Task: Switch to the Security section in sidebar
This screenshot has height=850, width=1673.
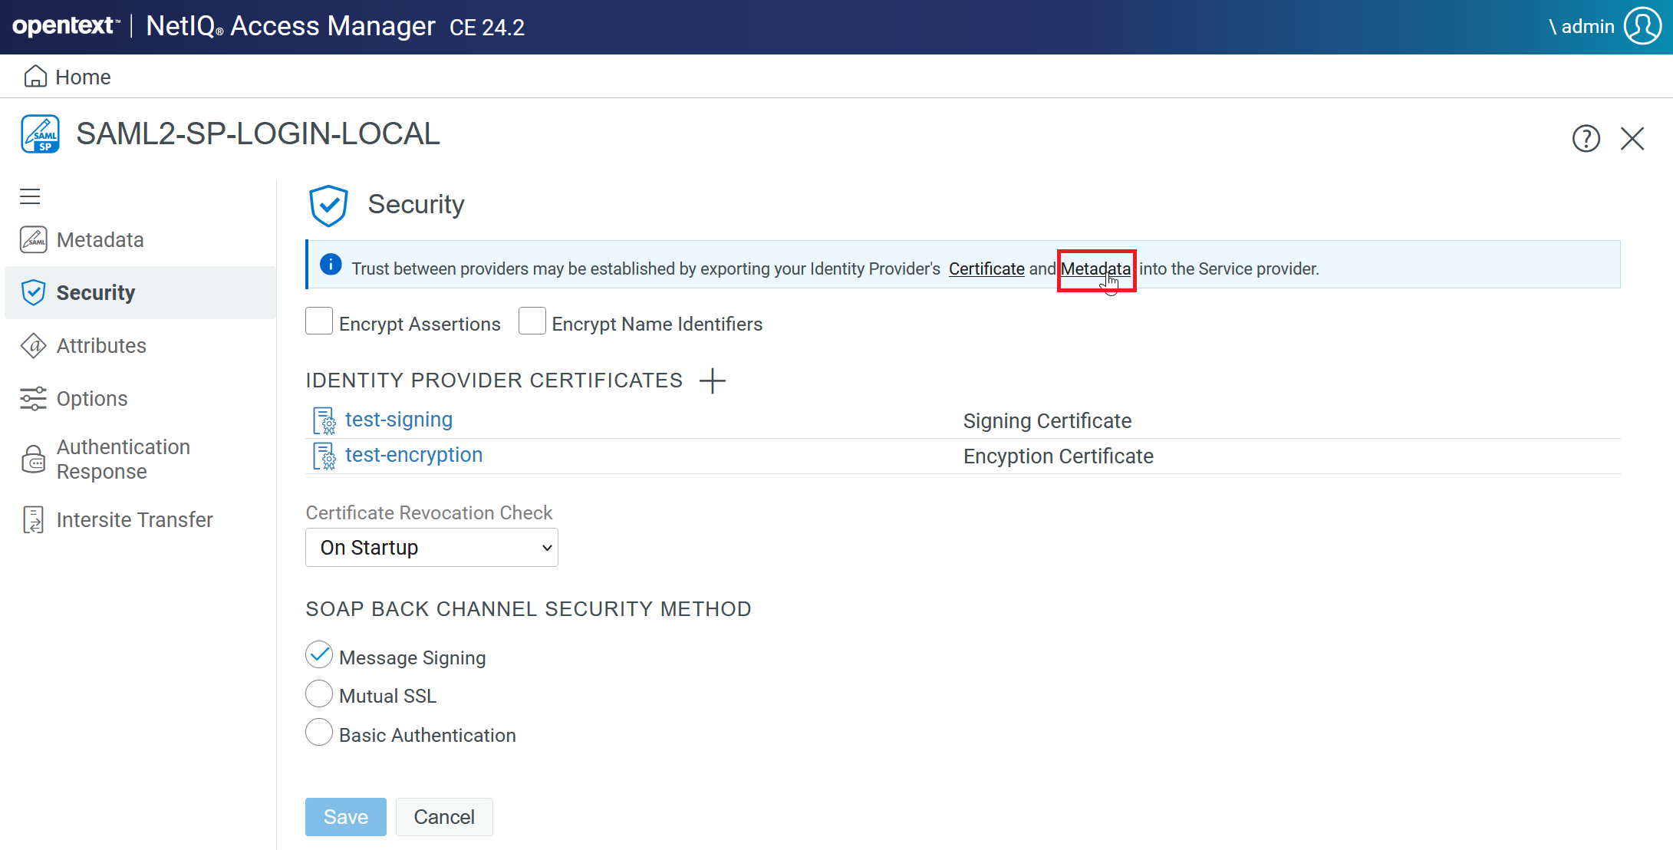Action: click(x=97, y=292)
